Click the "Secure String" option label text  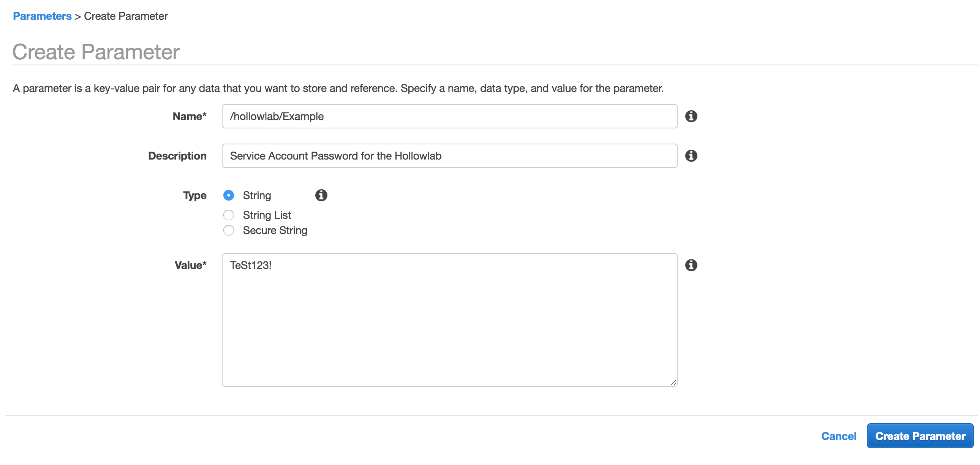coord(275,230)
